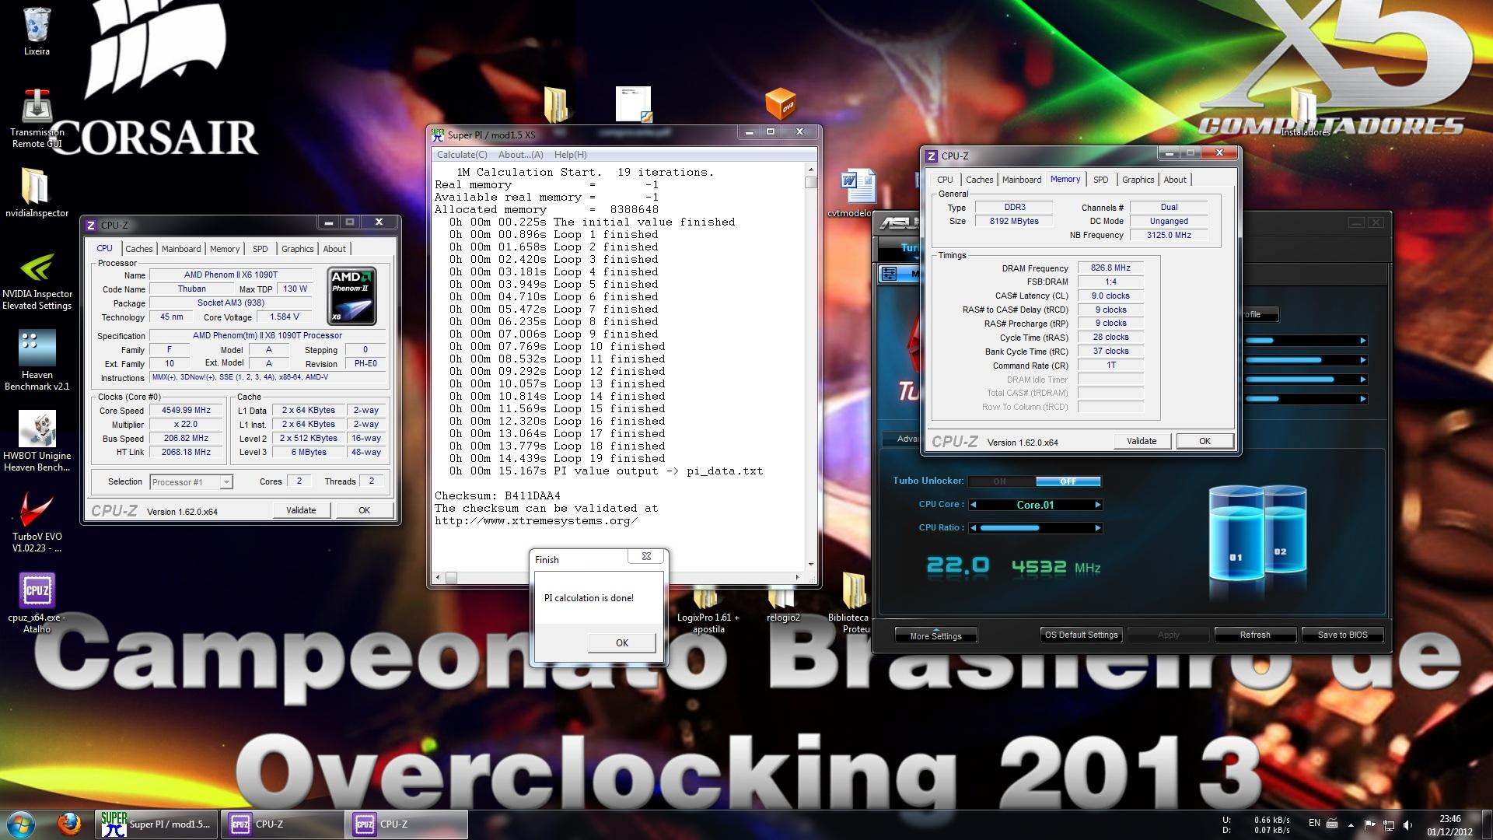Image resolution: width=1493 pixels, height=840 pixels.
Task: Open the orange OVA box desktop icon
Action: (781, 103)
